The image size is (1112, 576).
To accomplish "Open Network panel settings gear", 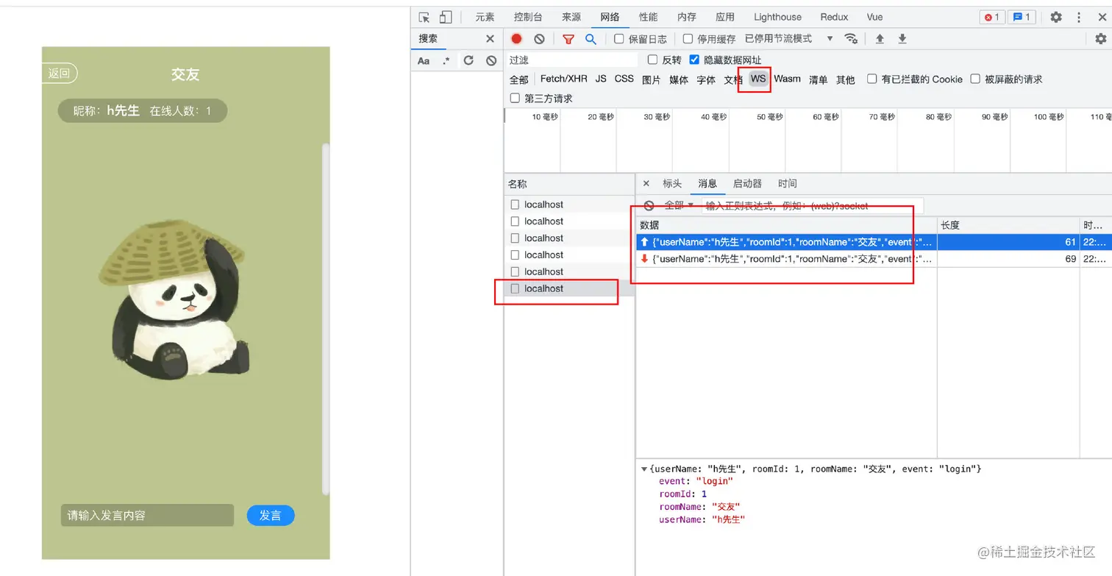I will pyautogui.click(x=1101, y=39).
